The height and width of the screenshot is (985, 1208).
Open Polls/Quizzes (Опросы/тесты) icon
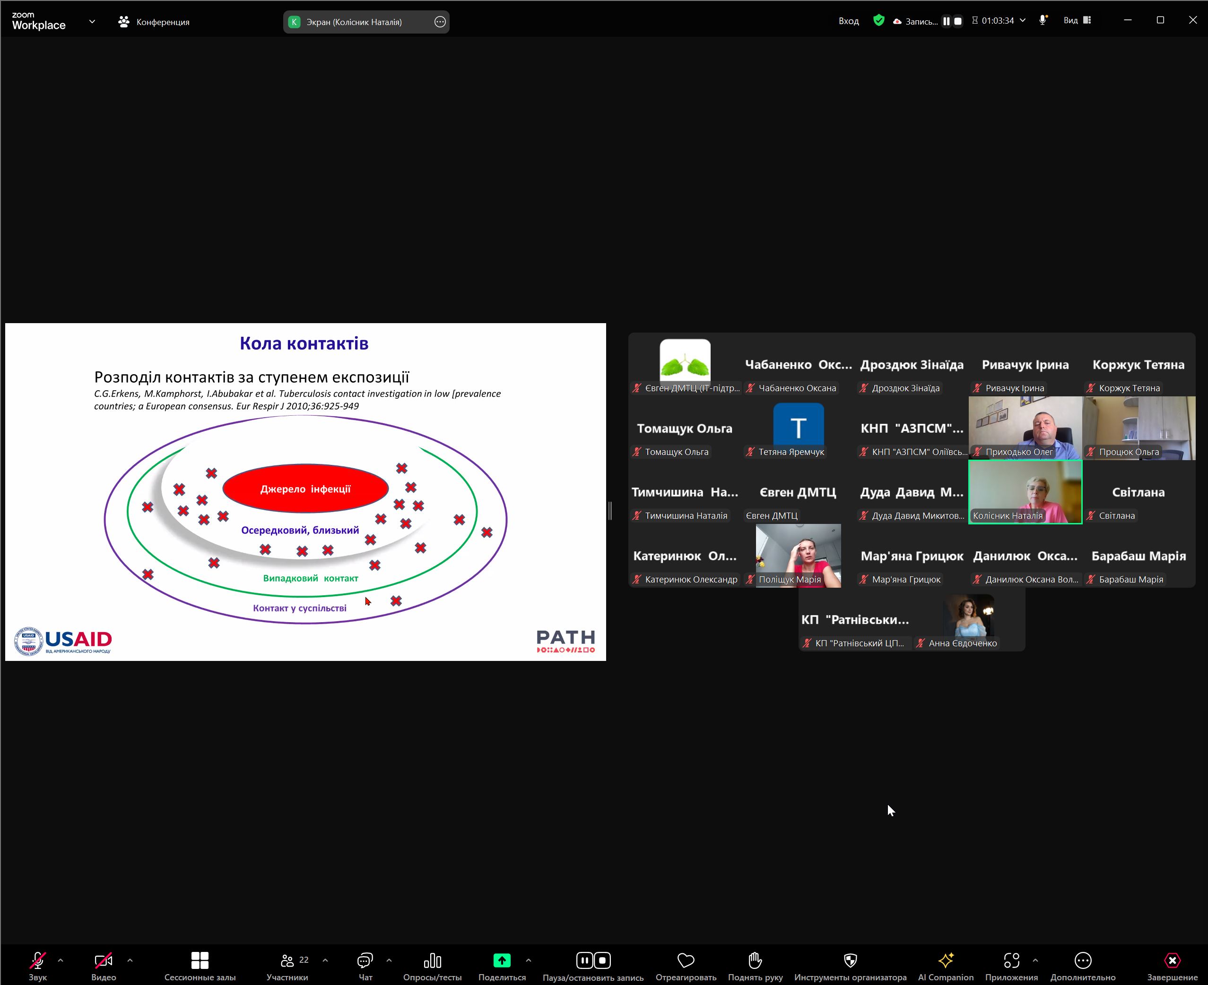click(x=432, y=960)
